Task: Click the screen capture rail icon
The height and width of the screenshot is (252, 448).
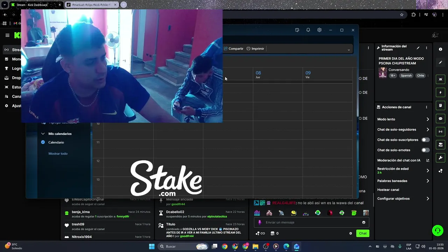Action: click(440, 79)
